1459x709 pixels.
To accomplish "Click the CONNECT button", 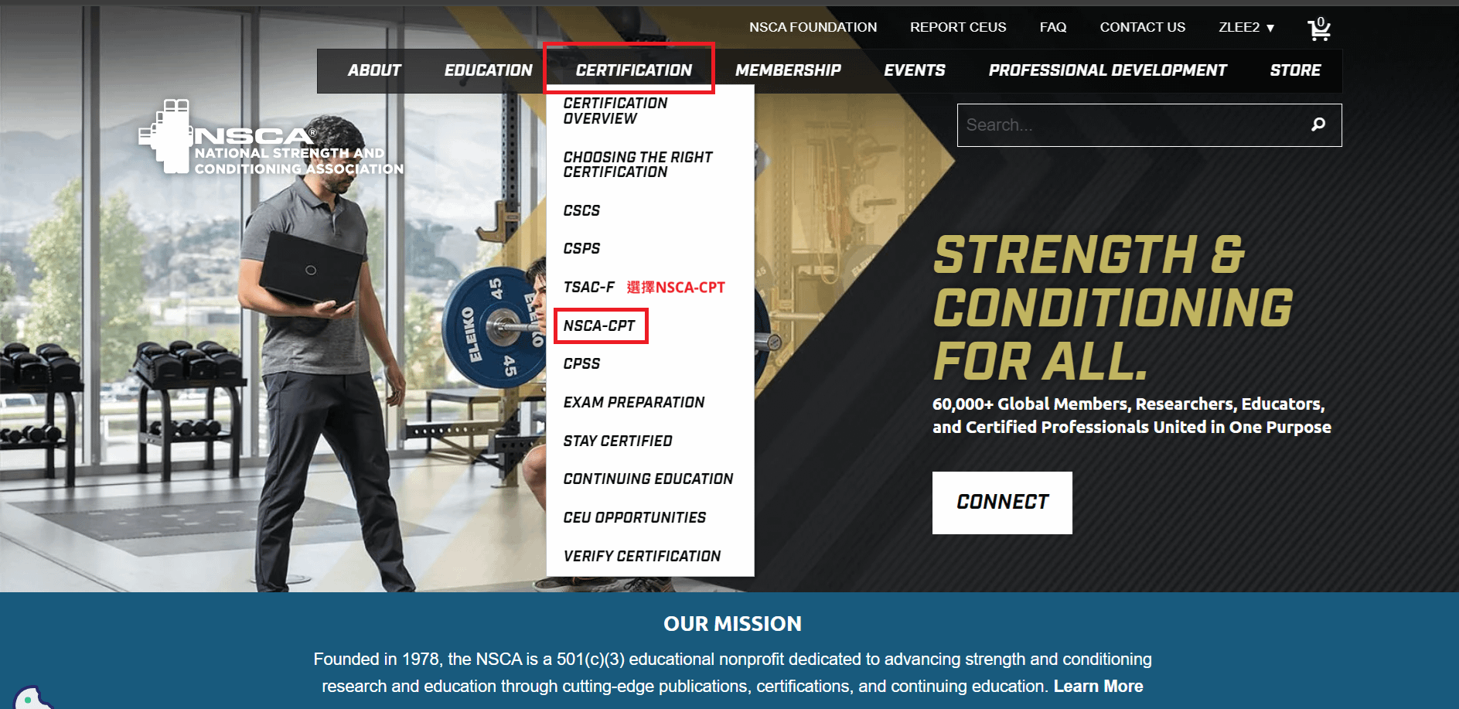I will tap(1002, 503).
